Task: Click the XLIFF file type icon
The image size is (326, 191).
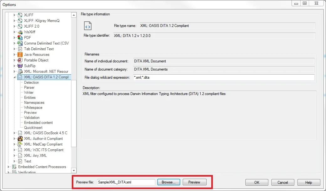Action: click(20, 15)
